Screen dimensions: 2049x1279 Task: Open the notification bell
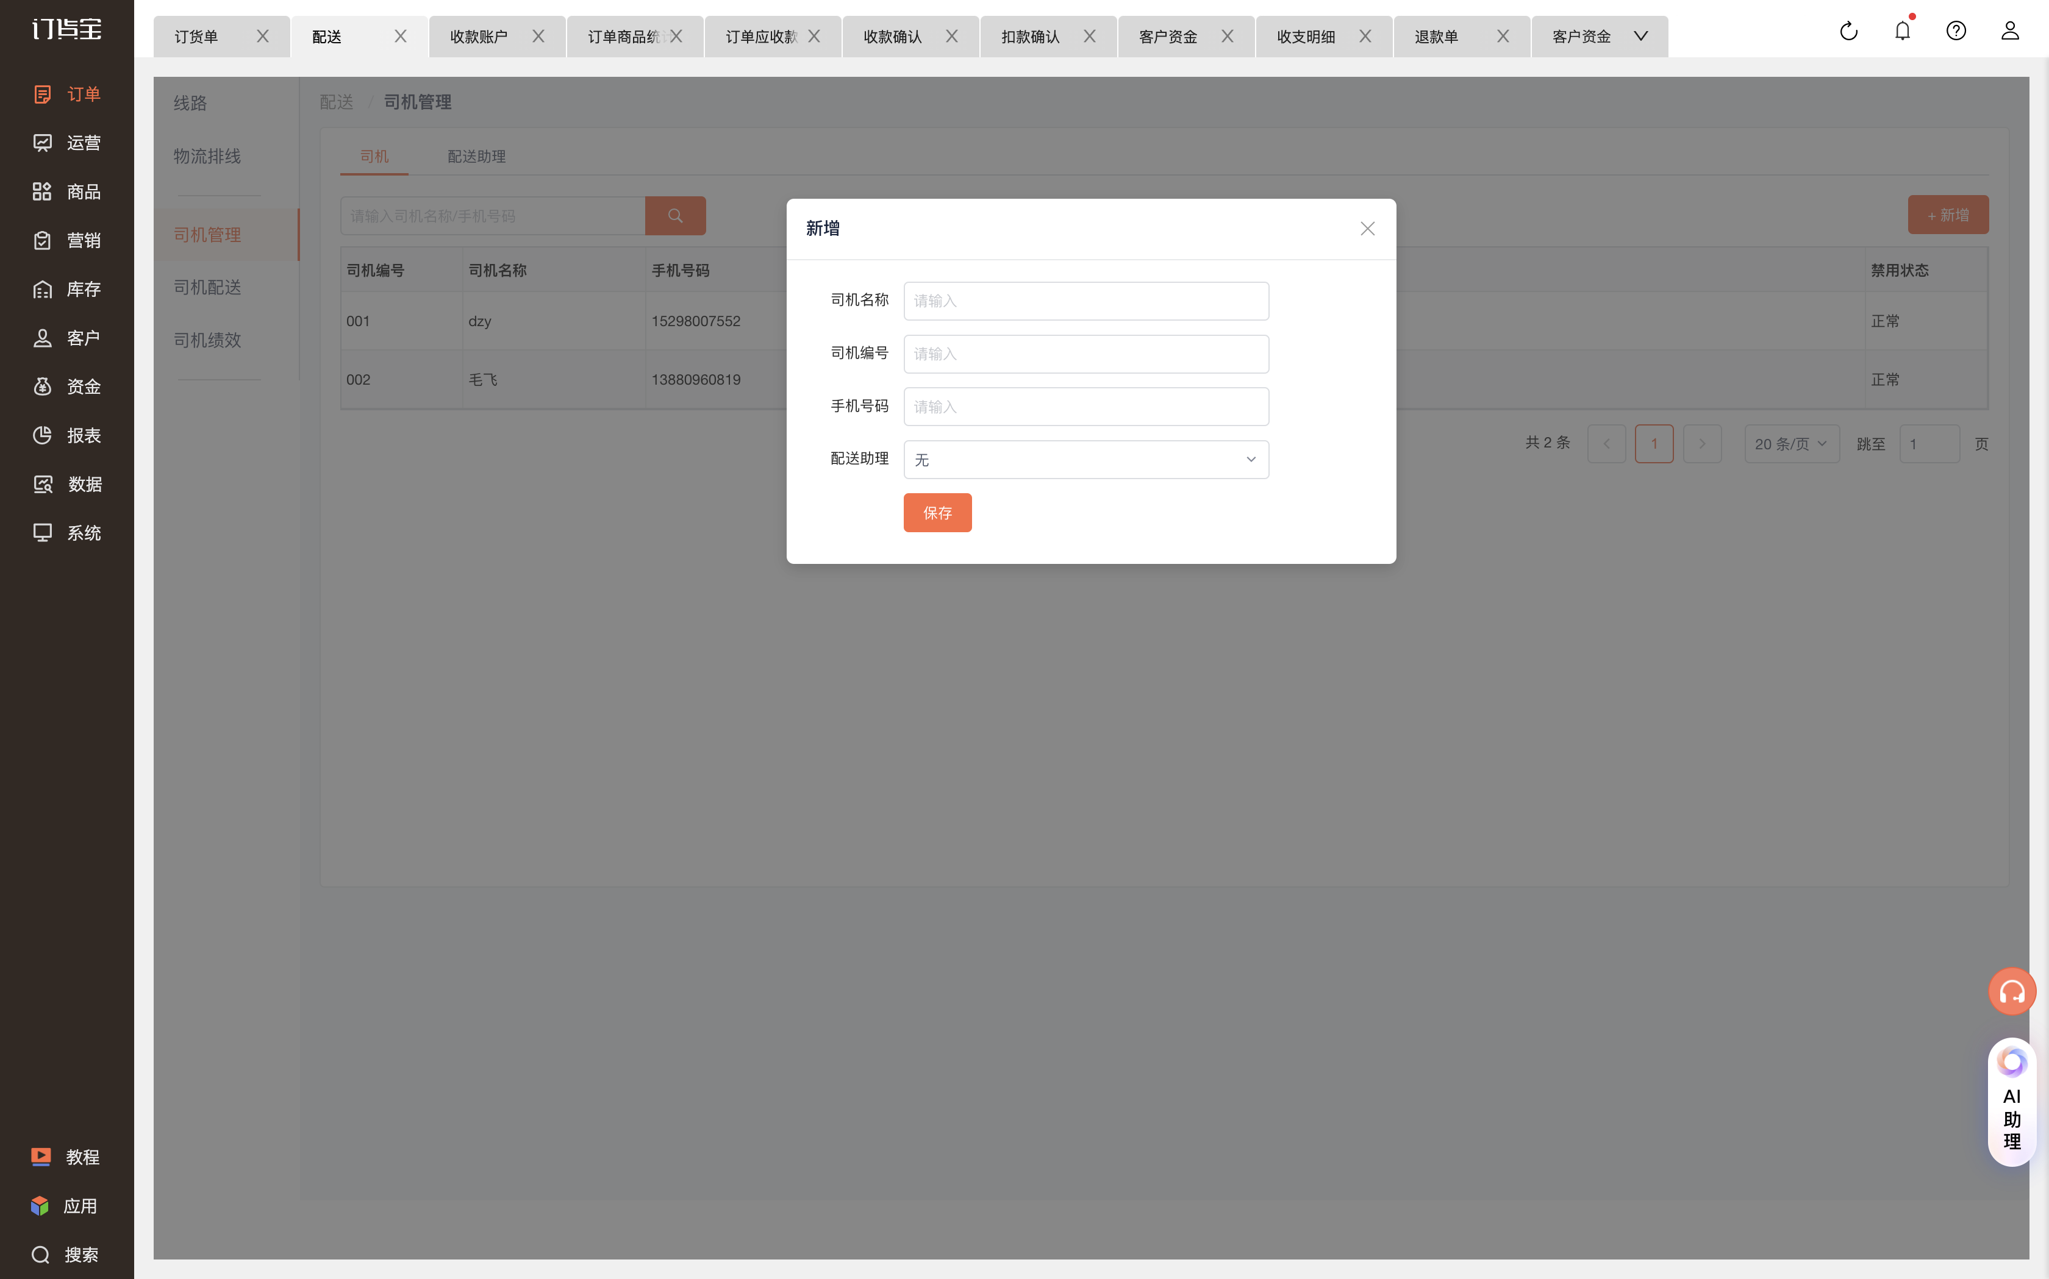point(1903,30)
